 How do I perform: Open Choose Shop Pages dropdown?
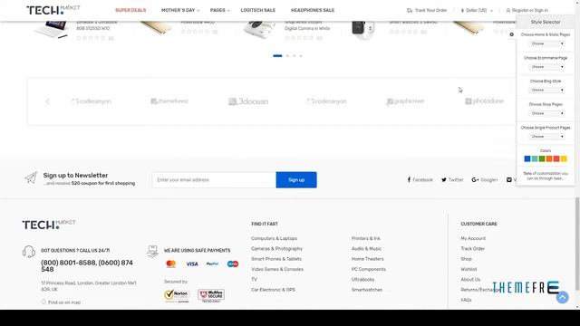pyautogui.click(x=546, y=113)
